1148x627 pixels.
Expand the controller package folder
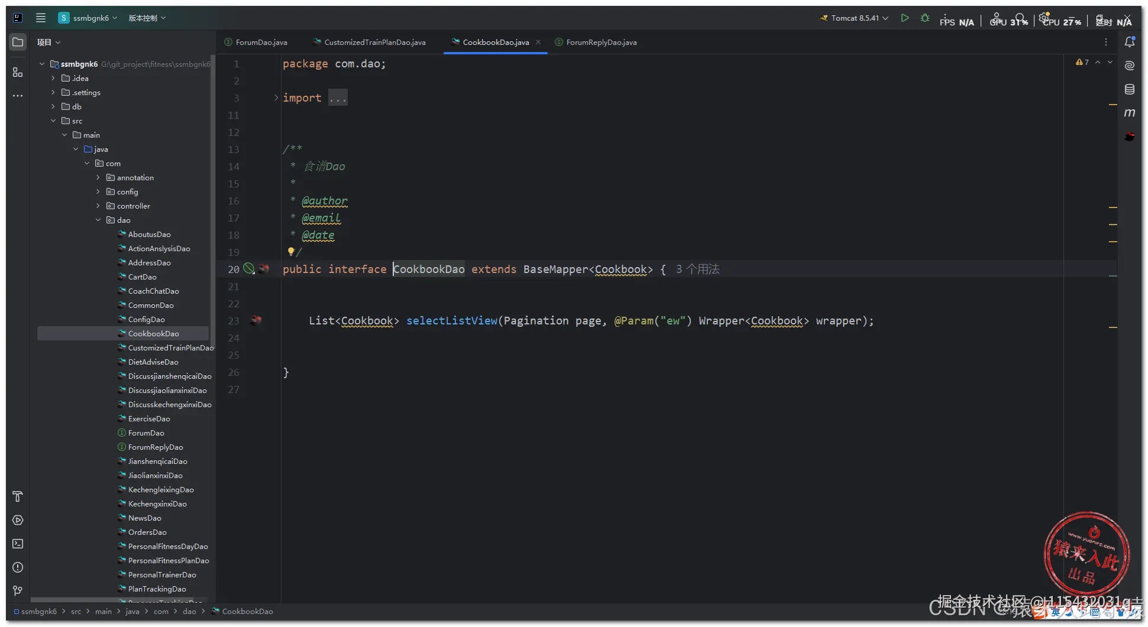click(x=98, y=206)
